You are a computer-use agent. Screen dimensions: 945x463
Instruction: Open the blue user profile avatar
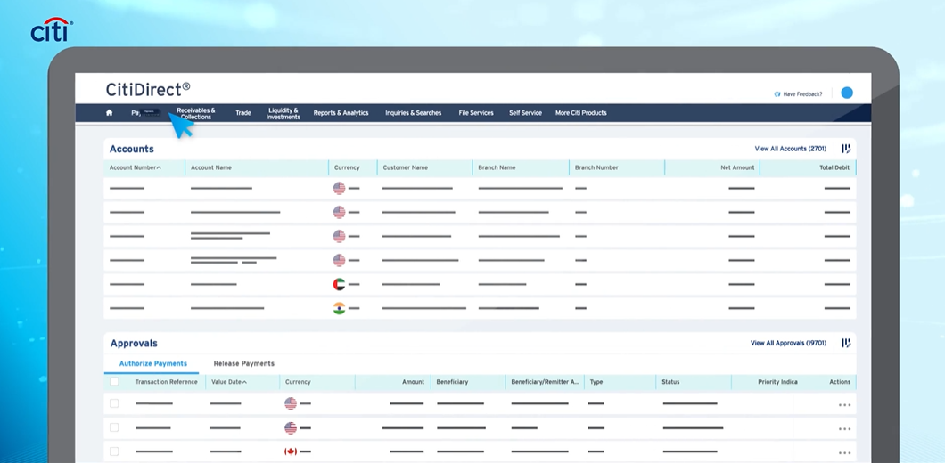(847, 93)
